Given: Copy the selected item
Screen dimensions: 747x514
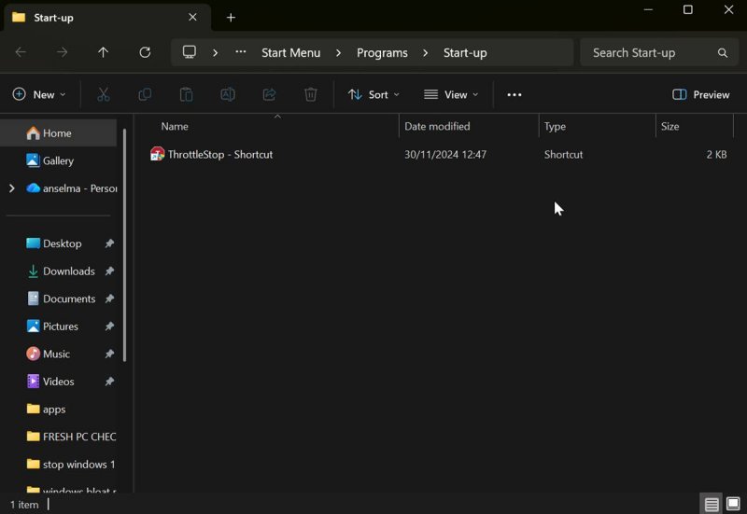Looking at the screenshot, I should click(x=145, y=95).
